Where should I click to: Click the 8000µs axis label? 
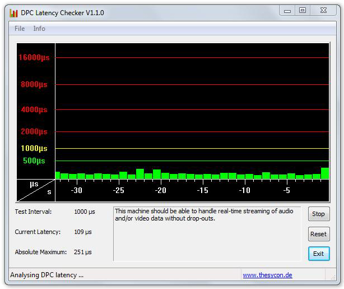pos(34,84)
